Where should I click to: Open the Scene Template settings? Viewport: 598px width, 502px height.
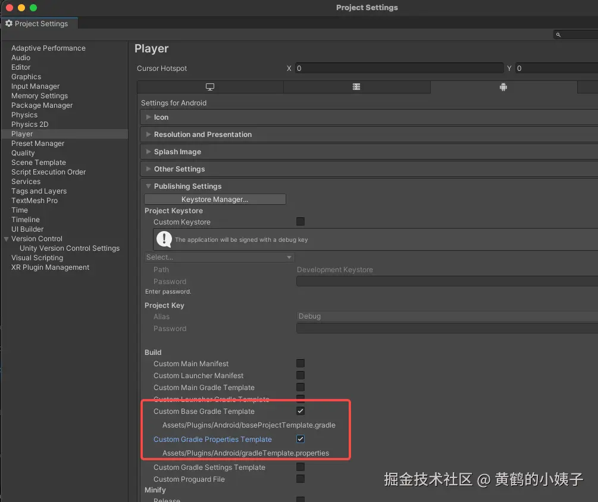tap(38, 163)
